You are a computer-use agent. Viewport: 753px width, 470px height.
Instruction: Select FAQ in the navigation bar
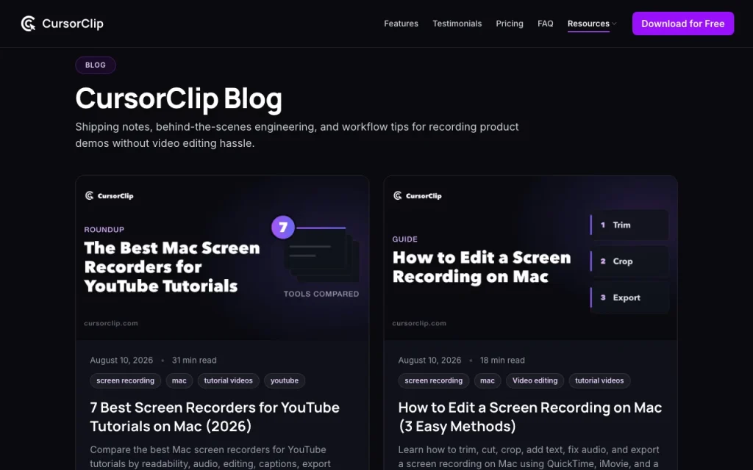pyautogui.click(x=545, y=23)
